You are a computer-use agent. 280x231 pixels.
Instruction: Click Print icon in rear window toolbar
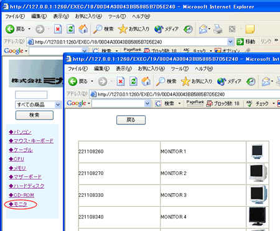pyautogui.click(x=218, y=29)
